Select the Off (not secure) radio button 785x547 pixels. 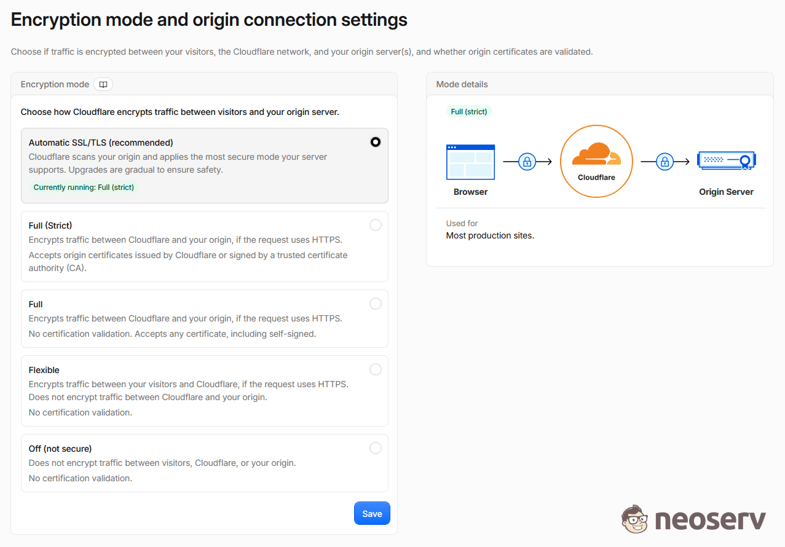click(x=376, y=449)
